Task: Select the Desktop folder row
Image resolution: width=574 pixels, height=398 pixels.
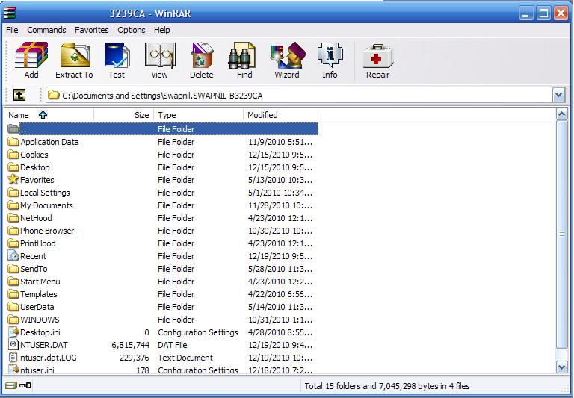Action: coord(161,167)
